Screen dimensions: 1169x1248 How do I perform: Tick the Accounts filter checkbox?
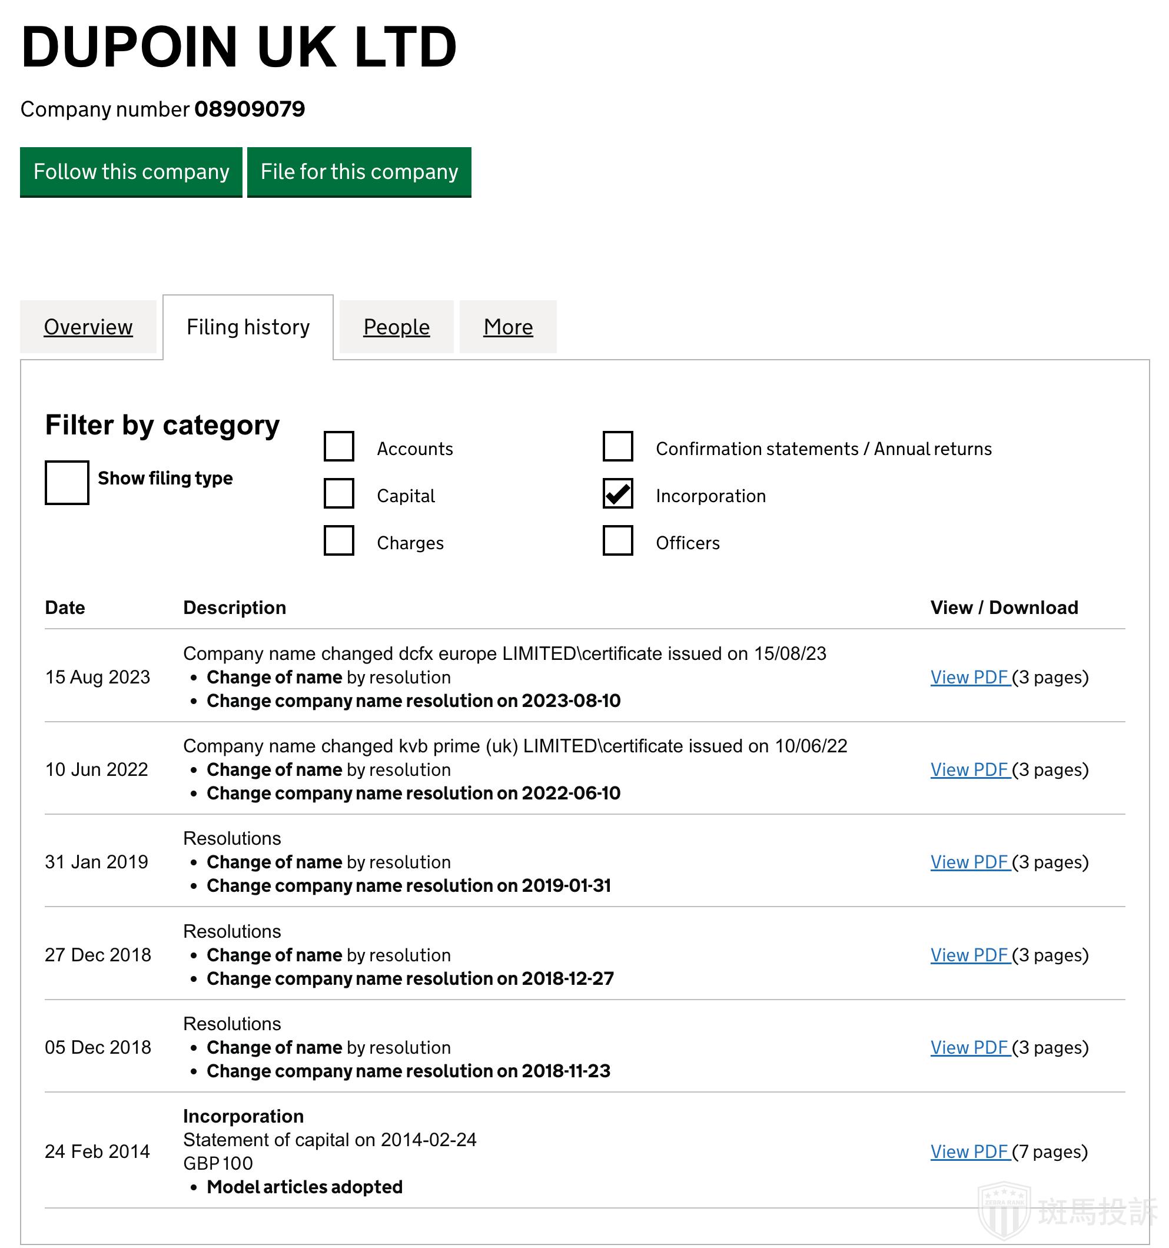(339, 446)
